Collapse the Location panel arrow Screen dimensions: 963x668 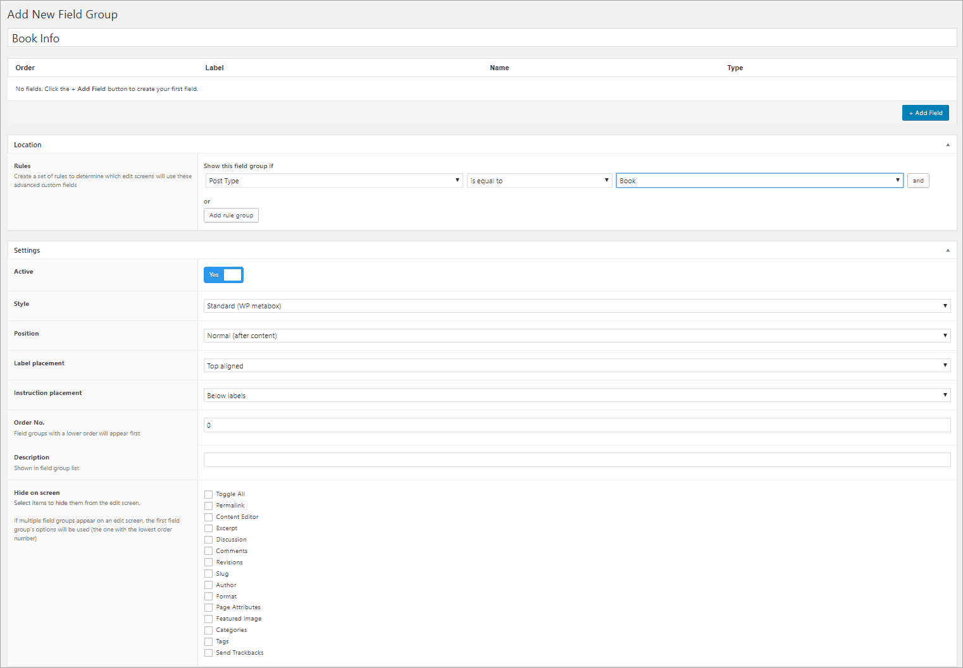[947, 145]
